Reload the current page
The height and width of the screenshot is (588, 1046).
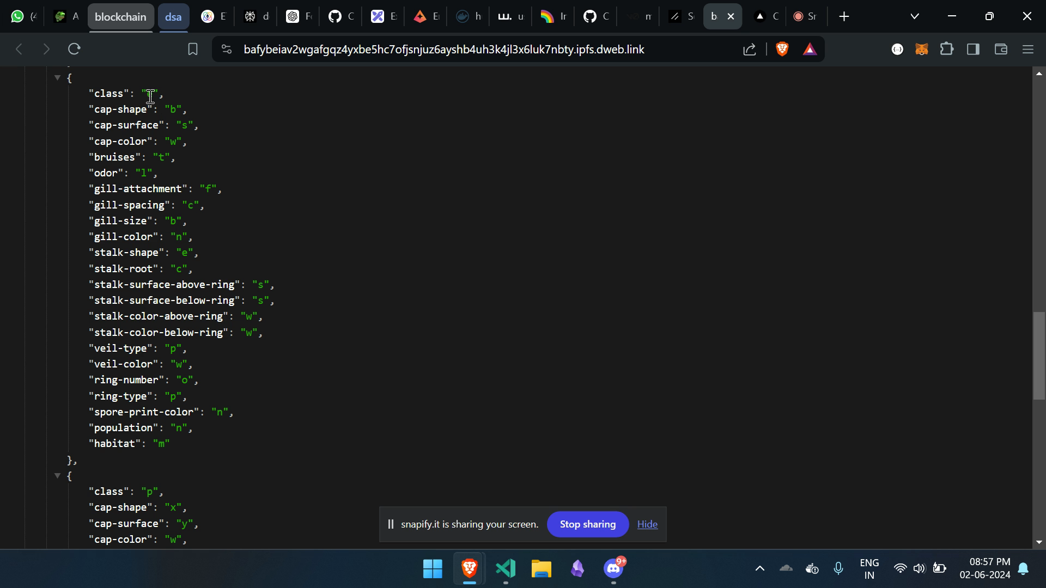75,50
